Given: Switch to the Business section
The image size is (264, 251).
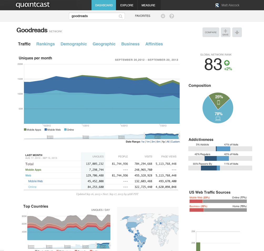Looking at the screenshot, I should pos(130,44).
